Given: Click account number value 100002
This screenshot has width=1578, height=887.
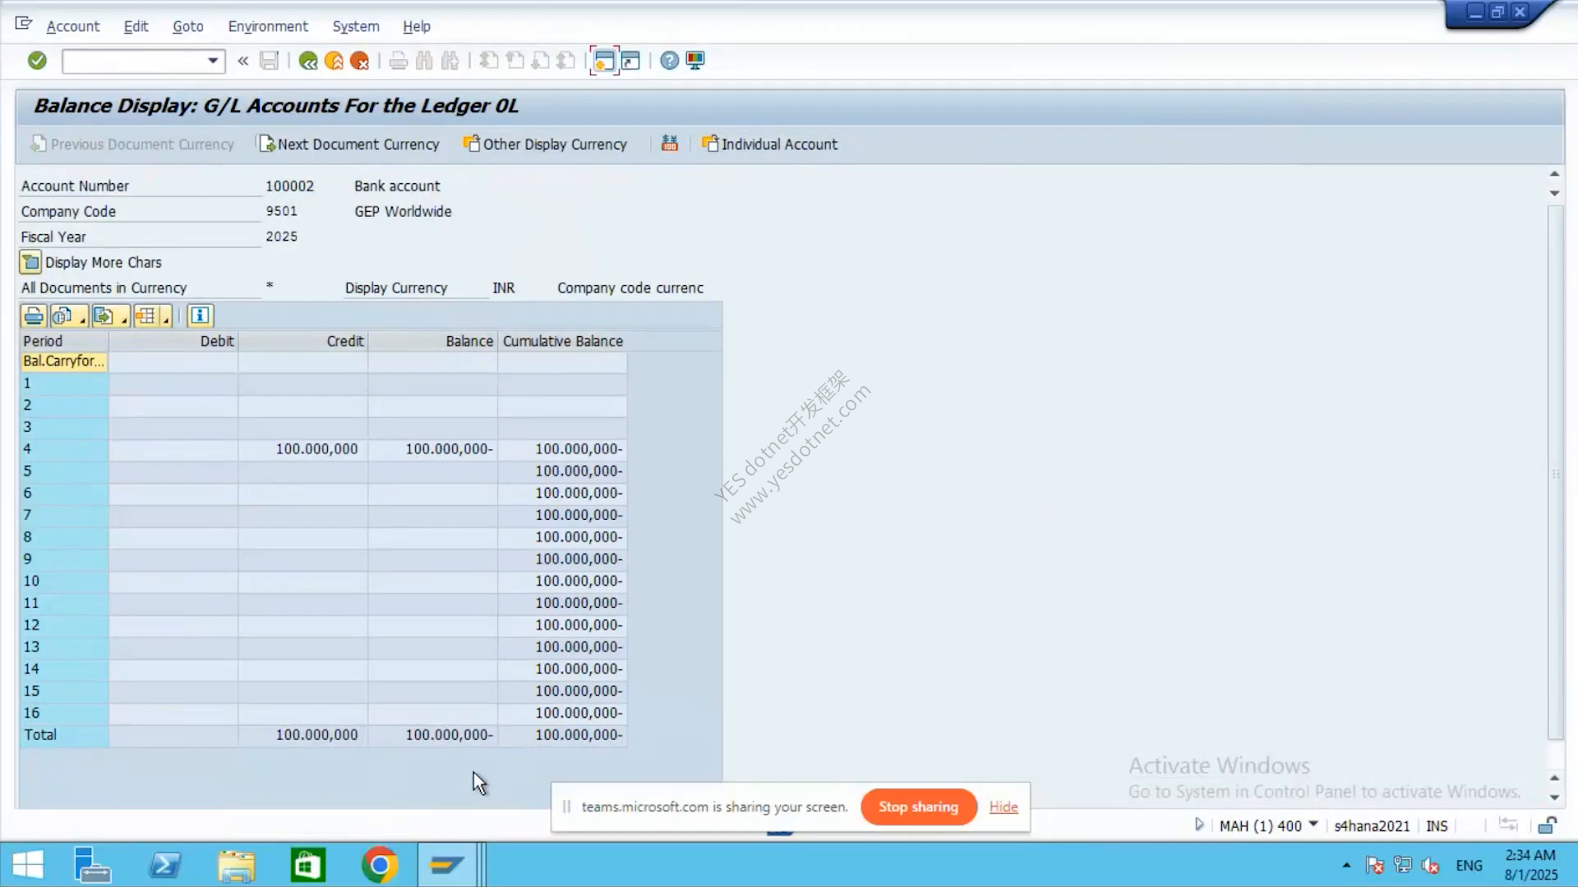Looking at the screenshot, I should coord(289,186).
